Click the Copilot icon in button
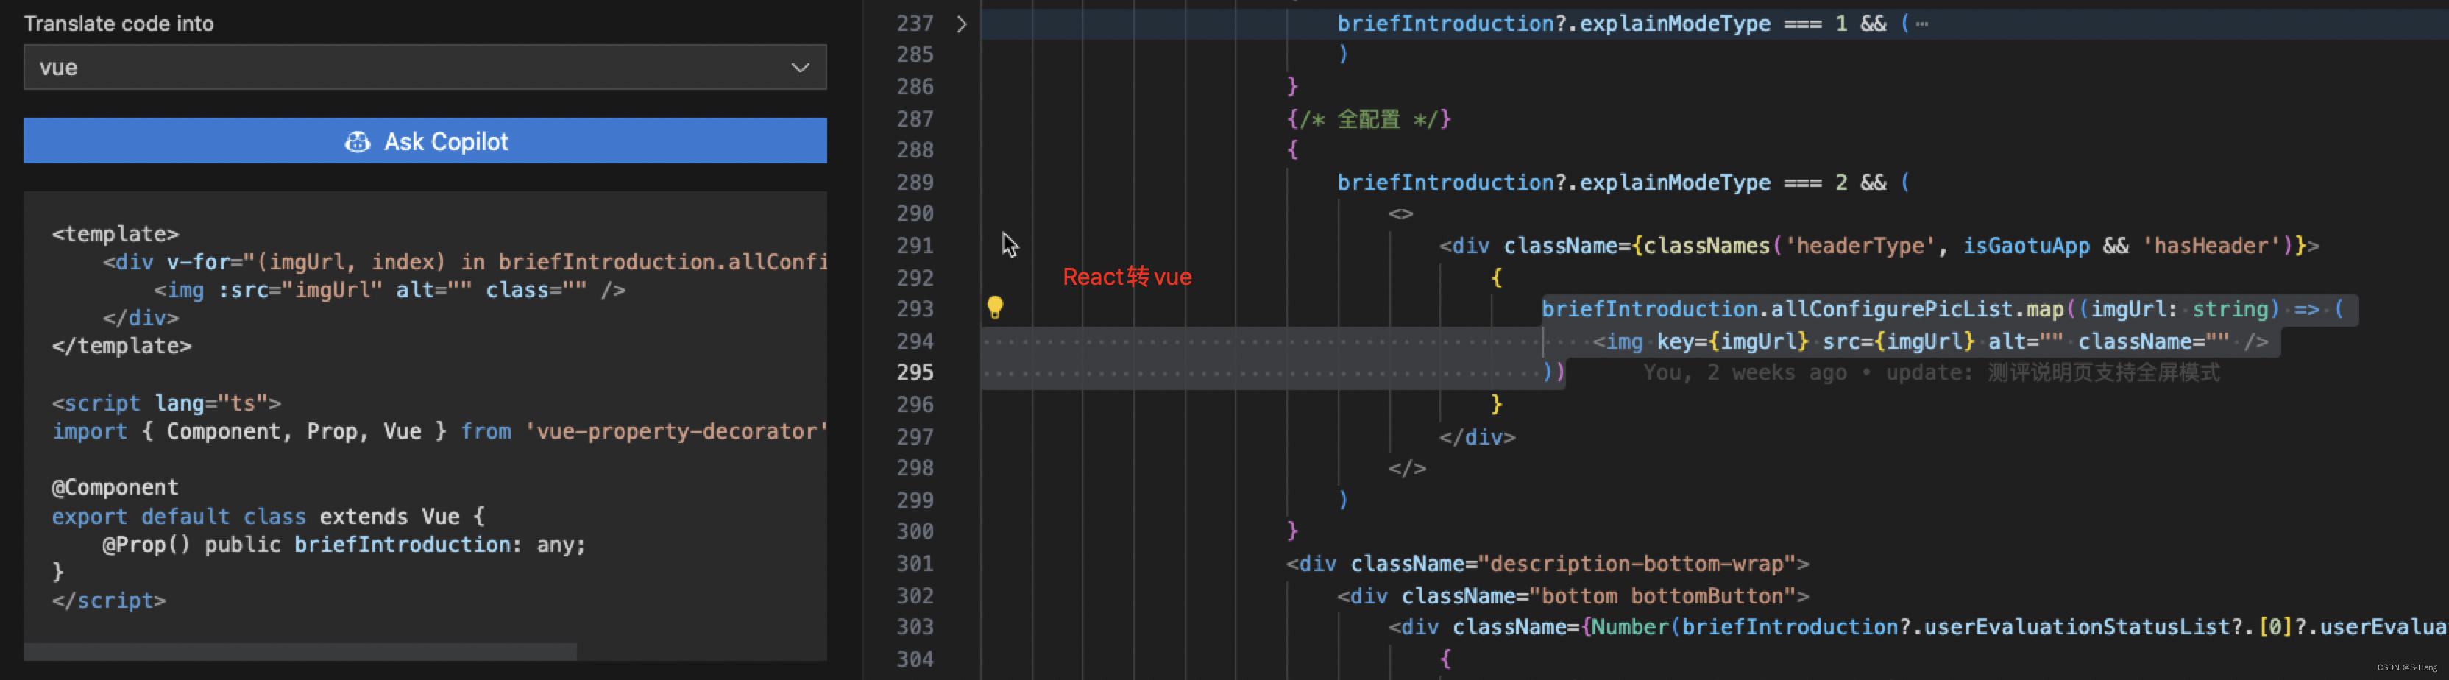This screenshot has width=2449, height=680. pyautogui.click(x=358, y=142)
